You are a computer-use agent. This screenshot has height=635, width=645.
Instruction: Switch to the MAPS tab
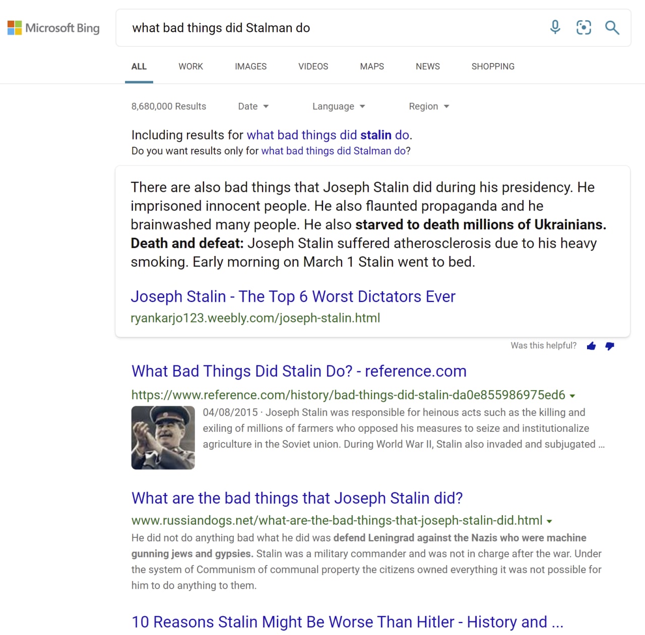click(x=372, y=67)
